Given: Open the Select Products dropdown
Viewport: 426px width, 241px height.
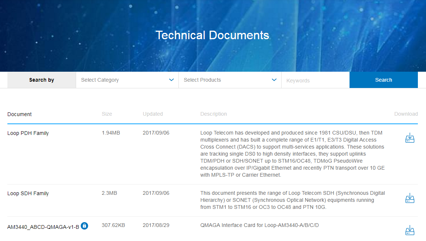Looking at the screenshot, I should 225,80.
